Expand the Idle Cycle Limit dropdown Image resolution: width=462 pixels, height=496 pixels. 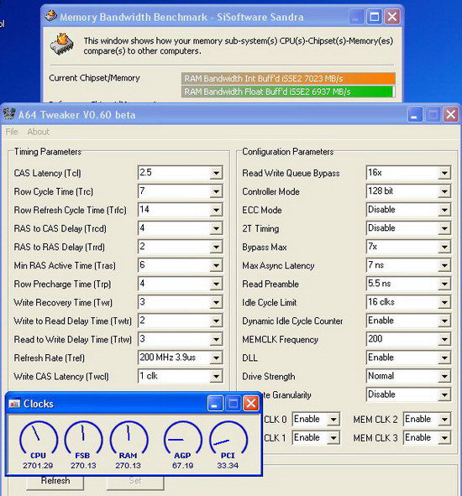pos(444,302)
